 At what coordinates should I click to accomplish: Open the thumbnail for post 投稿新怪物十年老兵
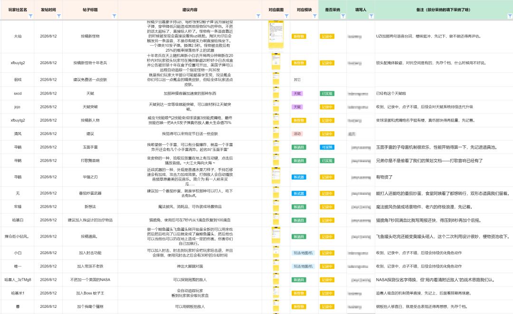(x=276, y=61)
